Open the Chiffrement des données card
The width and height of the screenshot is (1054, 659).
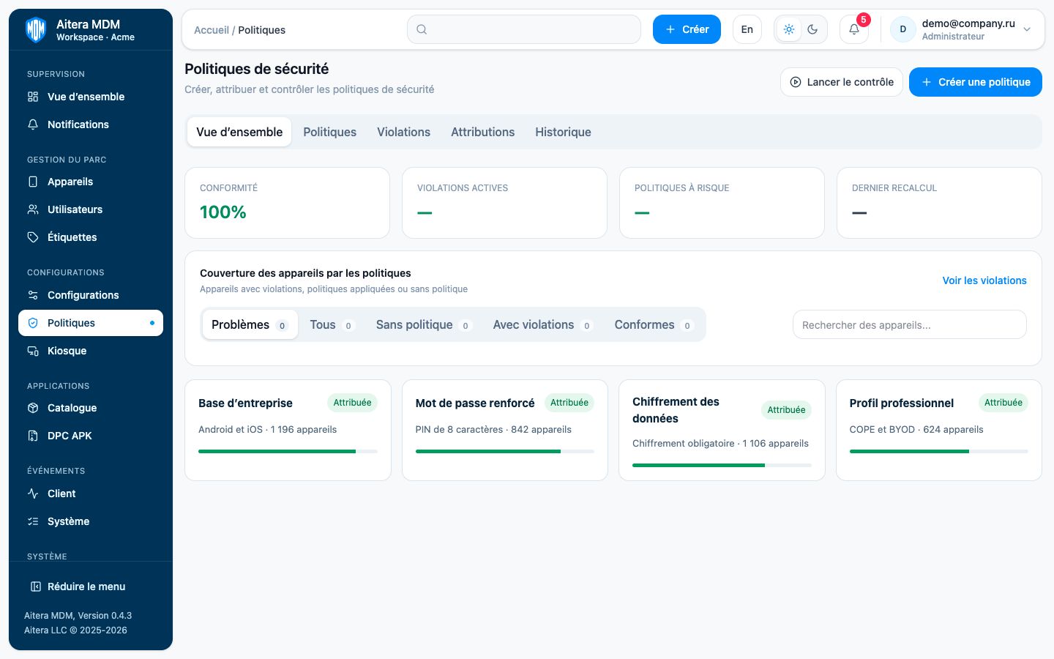(722, 430)
